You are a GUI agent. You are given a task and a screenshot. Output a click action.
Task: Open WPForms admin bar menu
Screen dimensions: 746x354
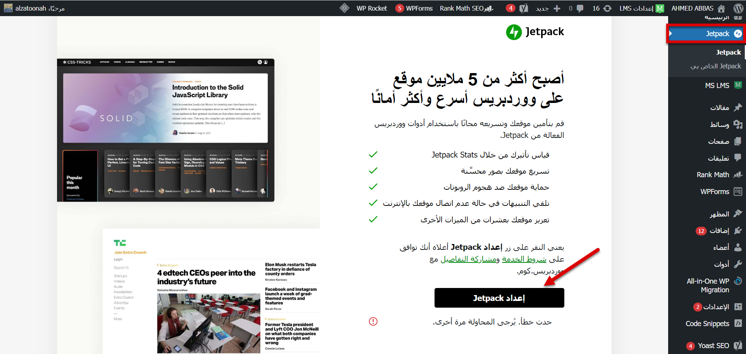pos(414,8)
